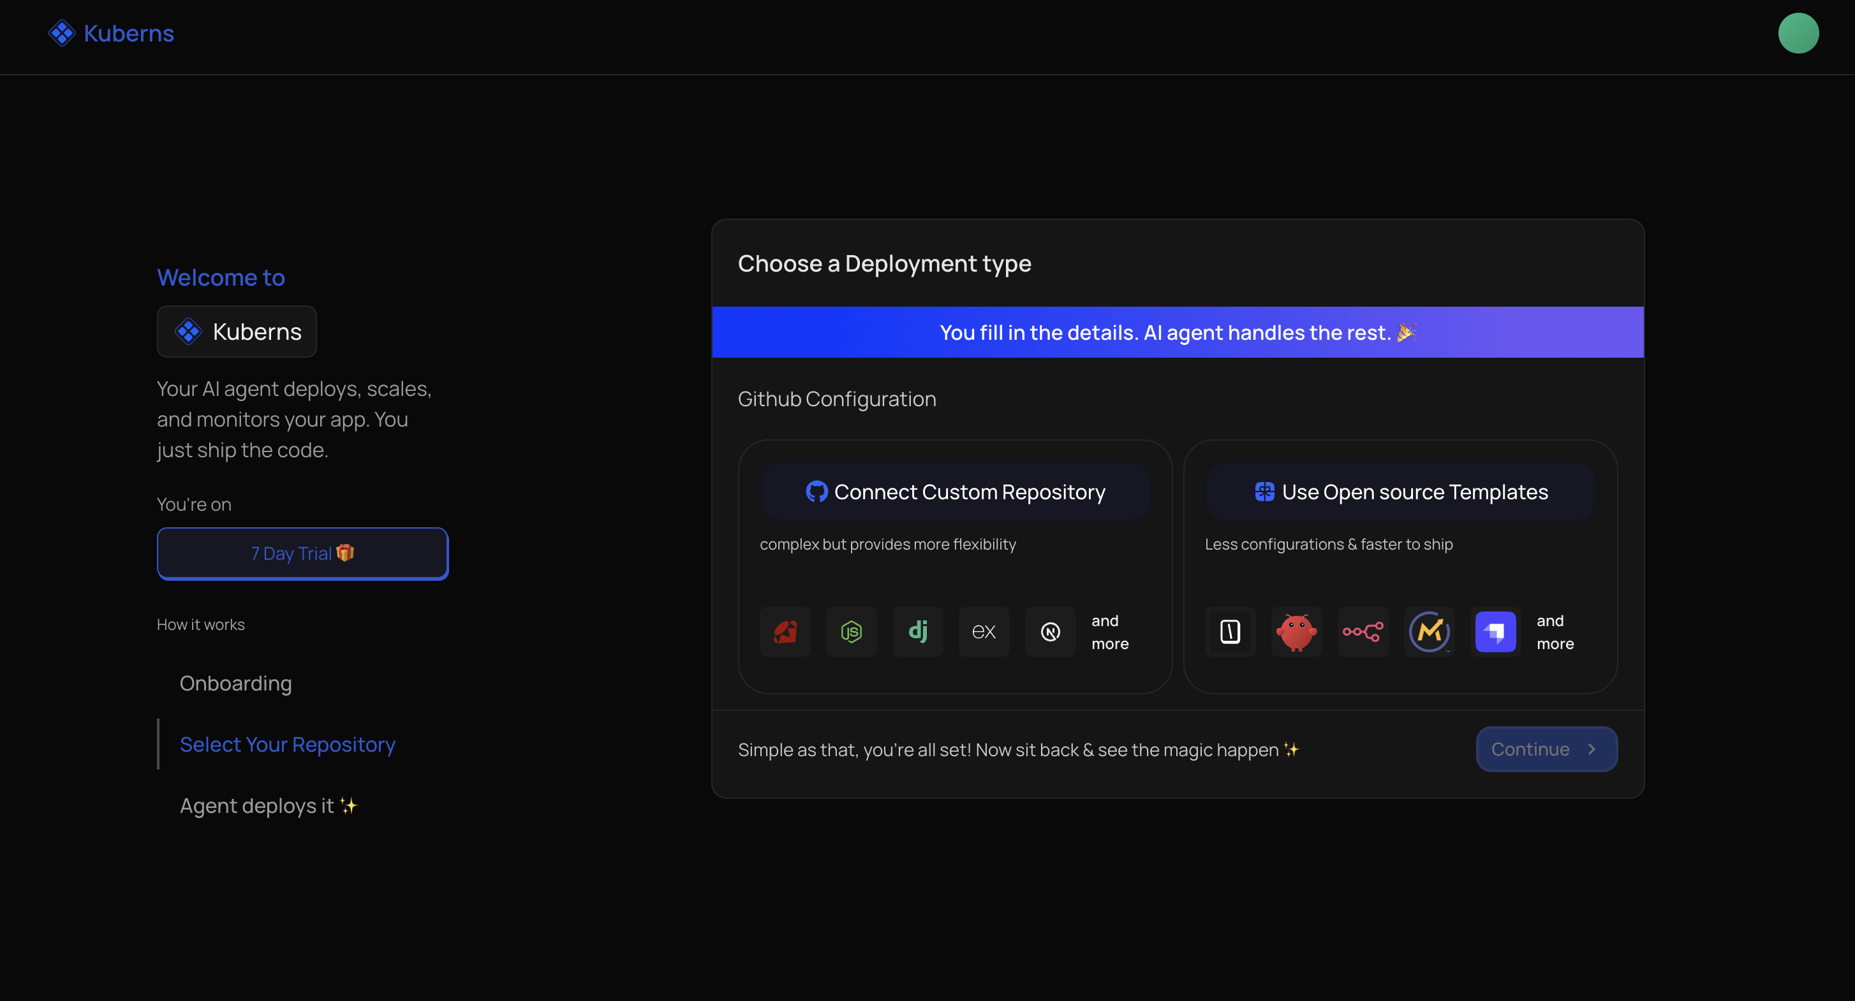
Task: Click the 'Welcome to' heading
Action: click(221, 277)
